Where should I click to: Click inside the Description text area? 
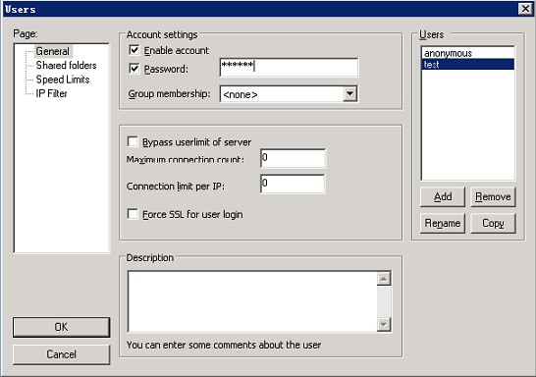(253, 301)
